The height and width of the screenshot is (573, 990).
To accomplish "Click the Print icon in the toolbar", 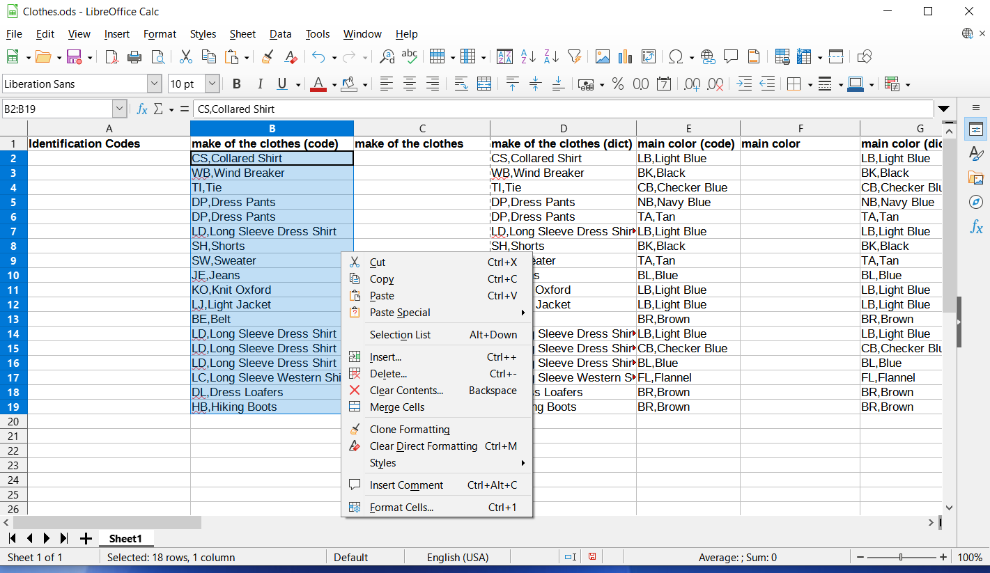I will tap(134, 57).
